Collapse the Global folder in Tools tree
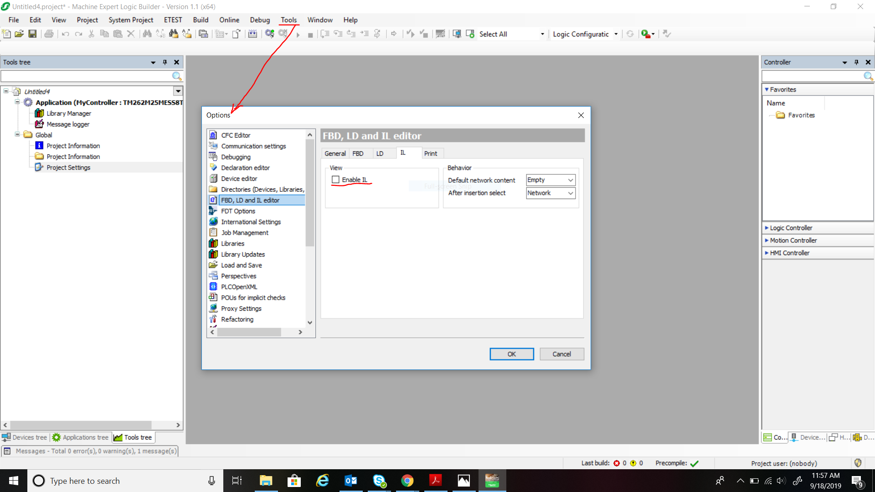 click(x=17, y=135)
